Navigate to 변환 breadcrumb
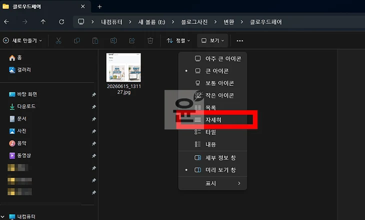365x220 pixels. point(228,22)
